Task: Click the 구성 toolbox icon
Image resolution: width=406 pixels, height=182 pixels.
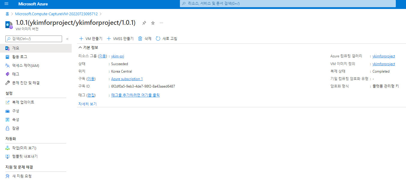Action: [x=7, y=111]
